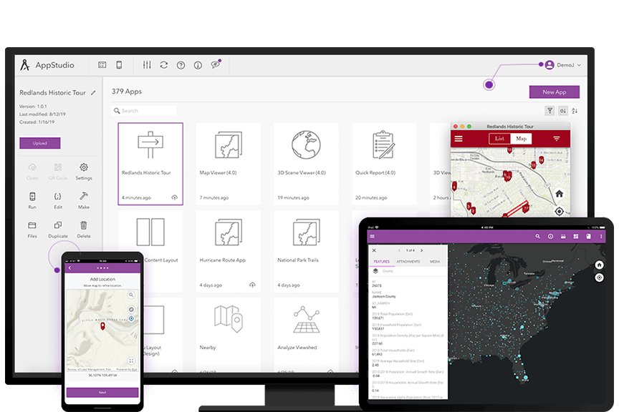Open hamburger menu in Redlands Historic Tour

(x=459, y=139)
